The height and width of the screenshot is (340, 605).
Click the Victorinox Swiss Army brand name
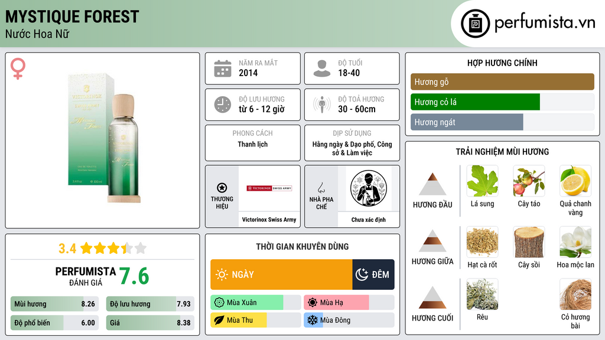point(269,220)
